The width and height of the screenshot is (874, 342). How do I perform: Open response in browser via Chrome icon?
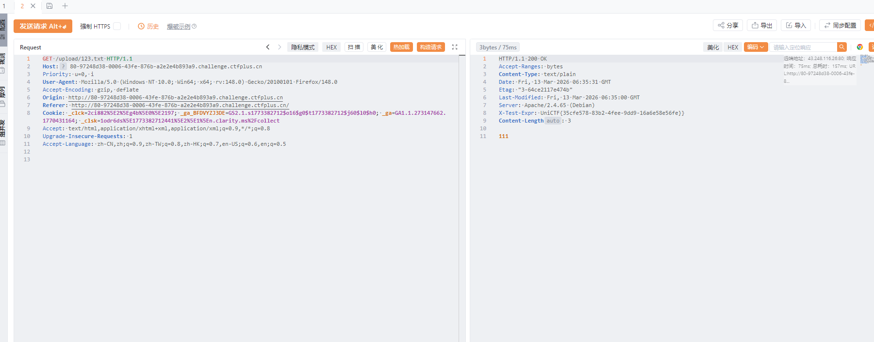pyautogui.click(x=860, y=47)
